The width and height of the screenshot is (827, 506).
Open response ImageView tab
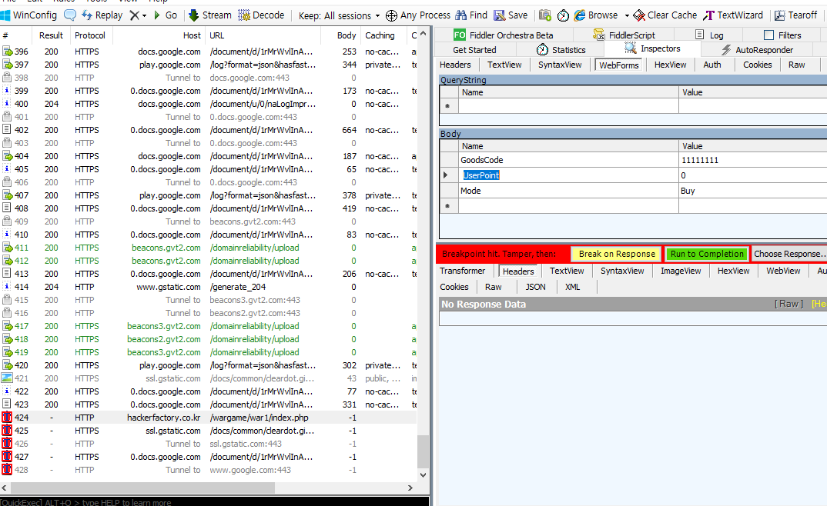tap(681, 271)
